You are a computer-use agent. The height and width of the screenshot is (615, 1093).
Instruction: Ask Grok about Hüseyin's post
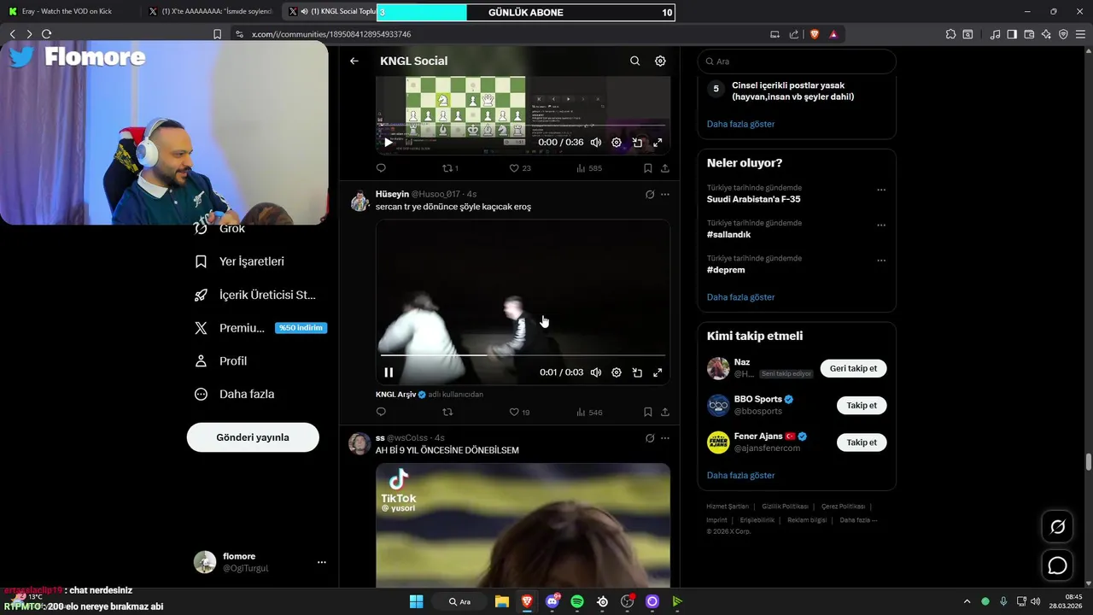(x=650, y=195)
